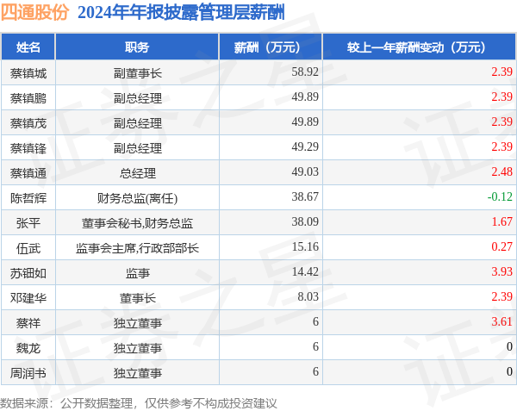This screenshot has width=517, height=411.
Task: Click the salary value 49.29
Action: (305, 147)
